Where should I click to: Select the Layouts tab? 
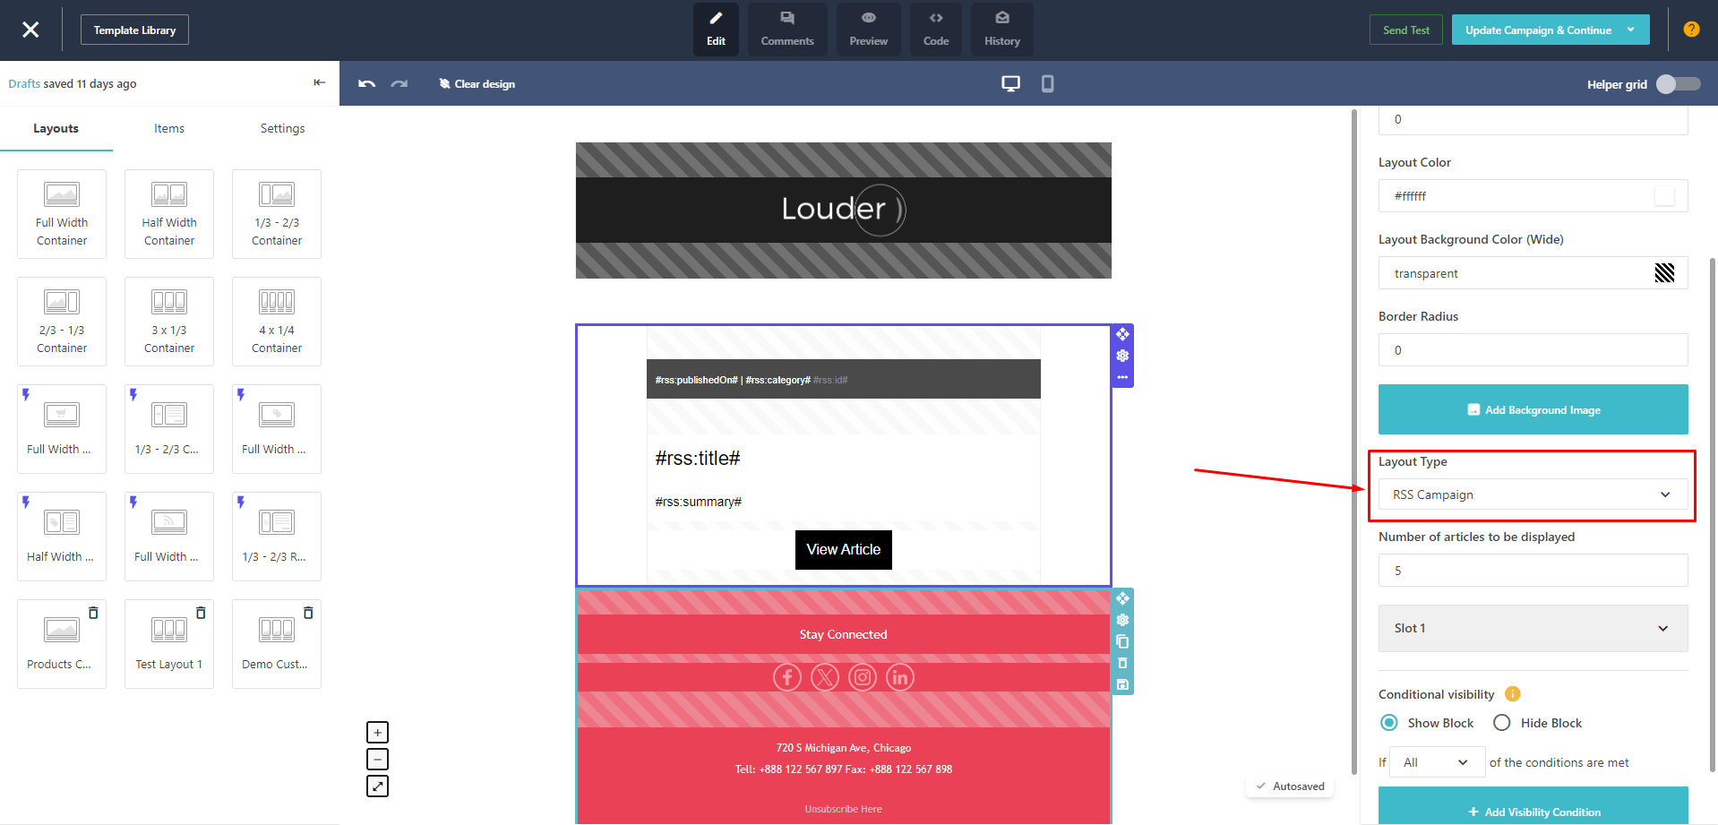56,128
